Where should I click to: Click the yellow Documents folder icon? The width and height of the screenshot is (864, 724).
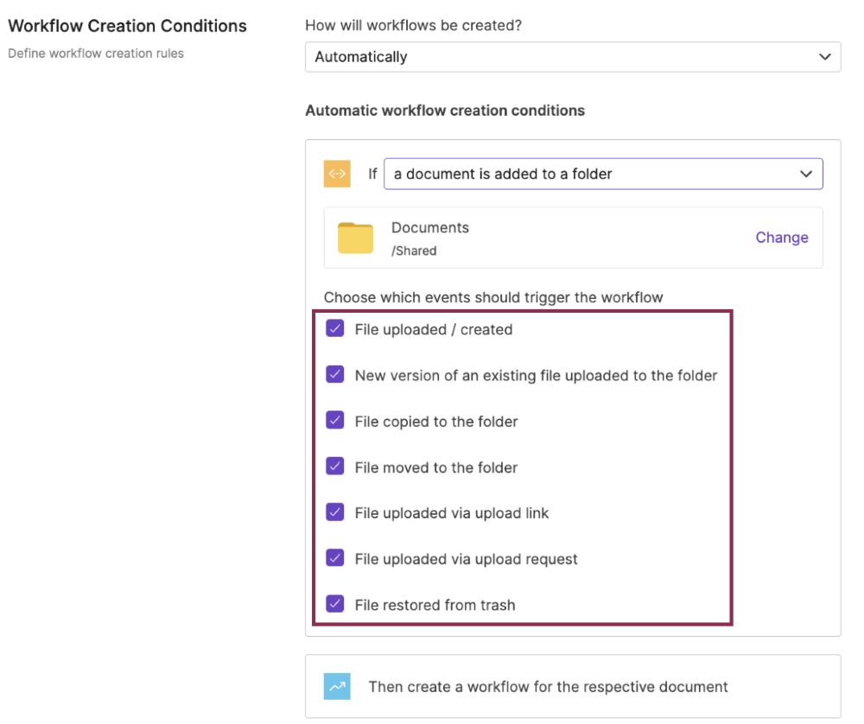[355, 238]
